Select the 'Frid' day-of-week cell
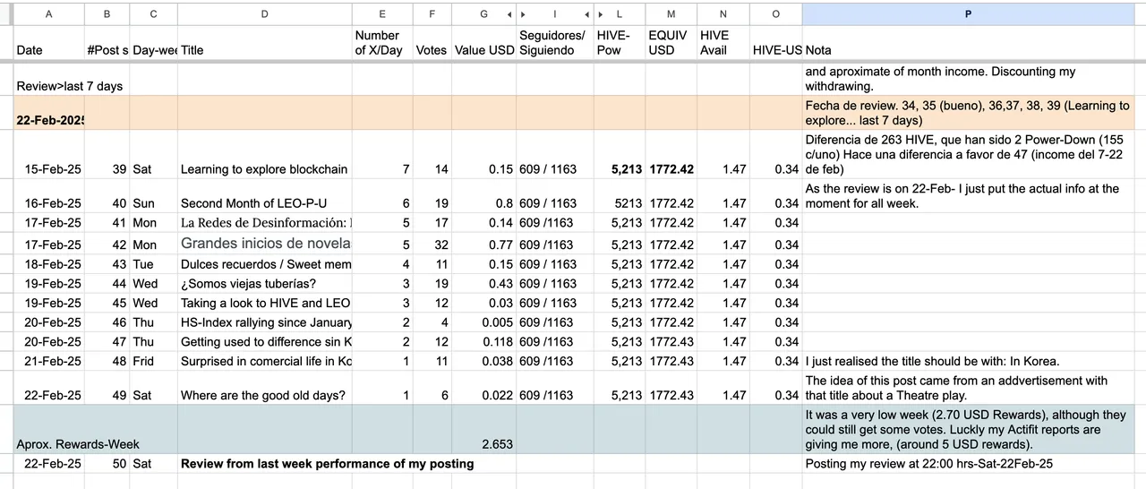 click(153, 361)
